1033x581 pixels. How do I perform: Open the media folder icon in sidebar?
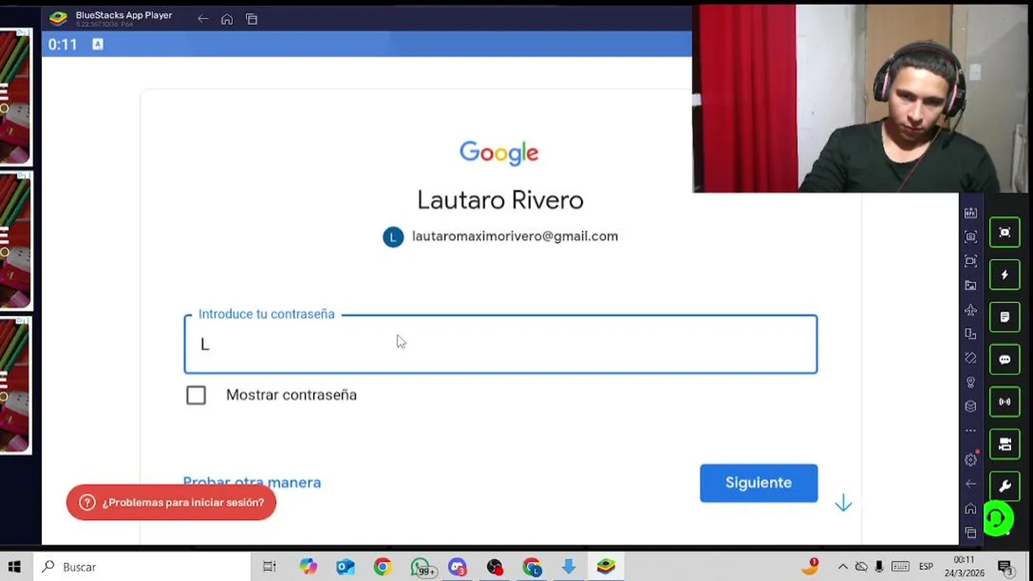pyautogui.click(x=971, y=285)
